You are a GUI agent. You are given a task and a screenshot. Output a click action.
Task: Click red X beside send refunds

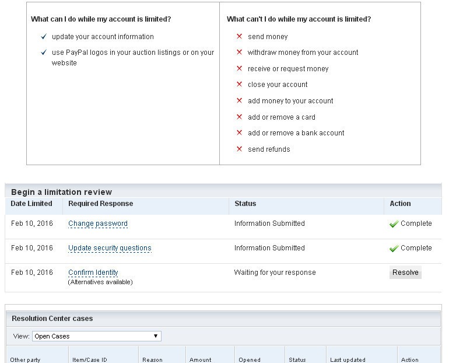[x=239, y=149]
